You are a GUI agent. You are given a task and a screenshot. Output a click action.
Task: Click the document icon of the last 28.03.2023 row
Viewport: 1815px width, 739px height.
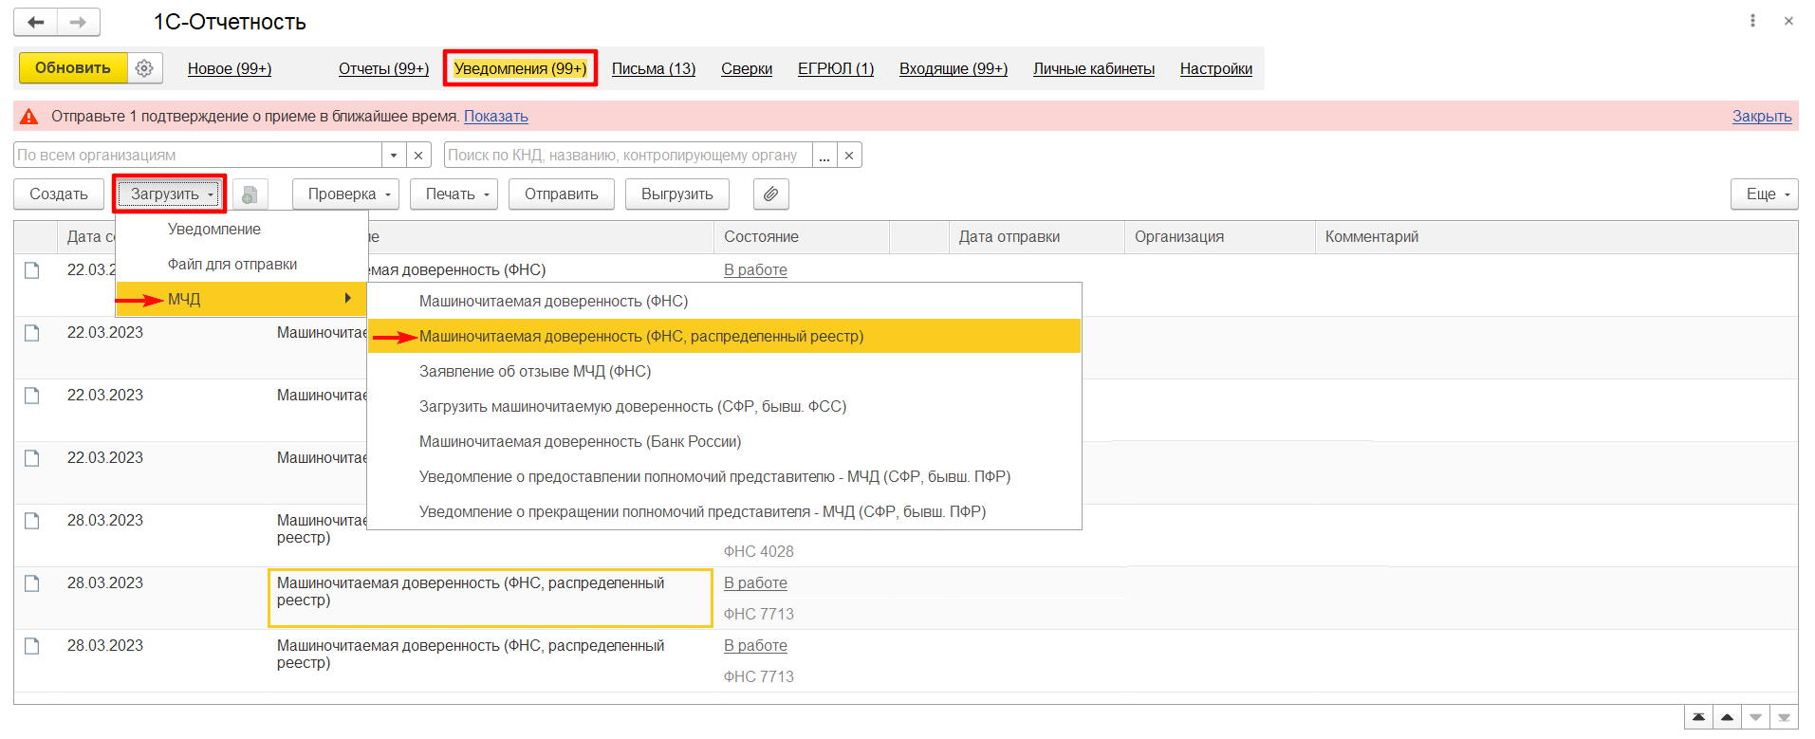32,646
